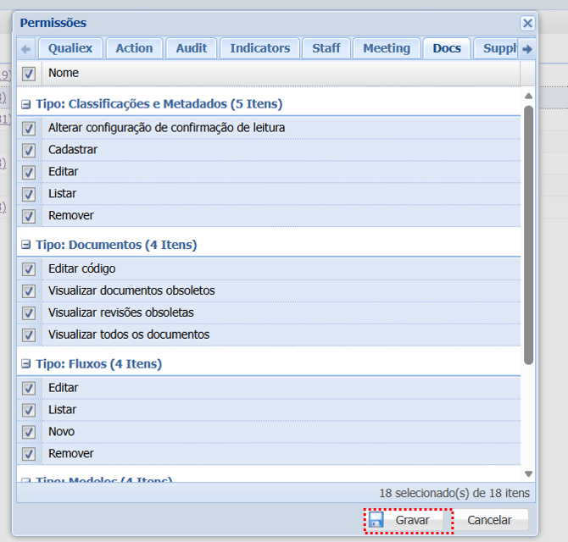Collapse the Tipo: Documentos group

(27, 245)
